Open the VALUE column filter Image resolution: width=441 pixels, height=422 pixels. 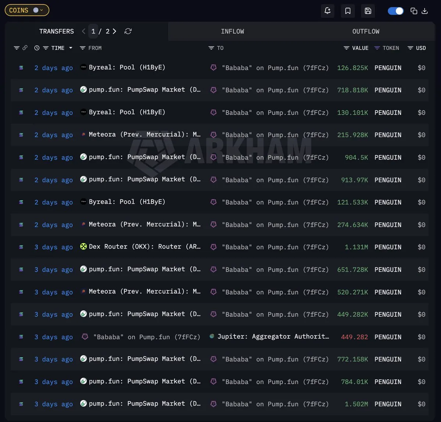tap(346, 48)
